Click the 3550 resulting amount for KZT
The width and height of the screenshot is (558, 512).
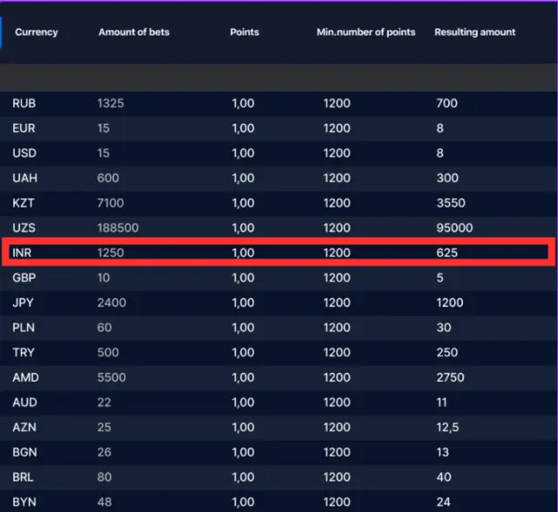click(x=450, y=203)
